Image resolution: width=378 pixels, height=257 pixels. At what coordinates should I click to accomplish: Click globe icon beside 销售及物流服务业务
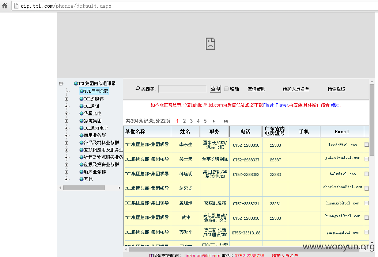tap(82, 157)
